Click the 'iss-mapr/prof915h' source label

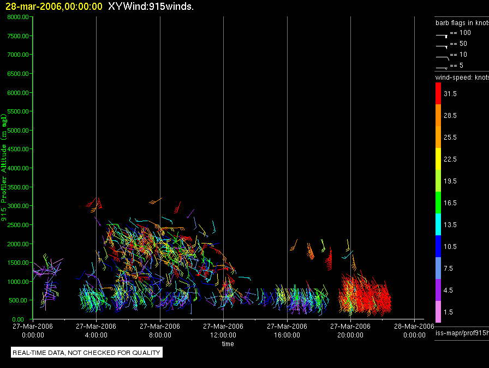(x=462, y=333)
